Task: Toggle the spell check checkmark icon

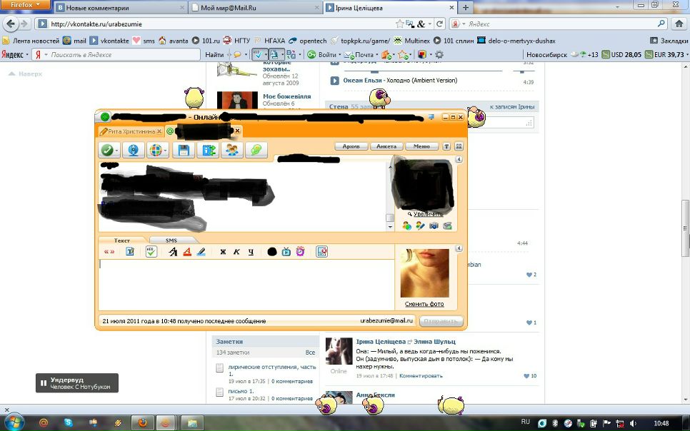Action: [x=151, y=251]
